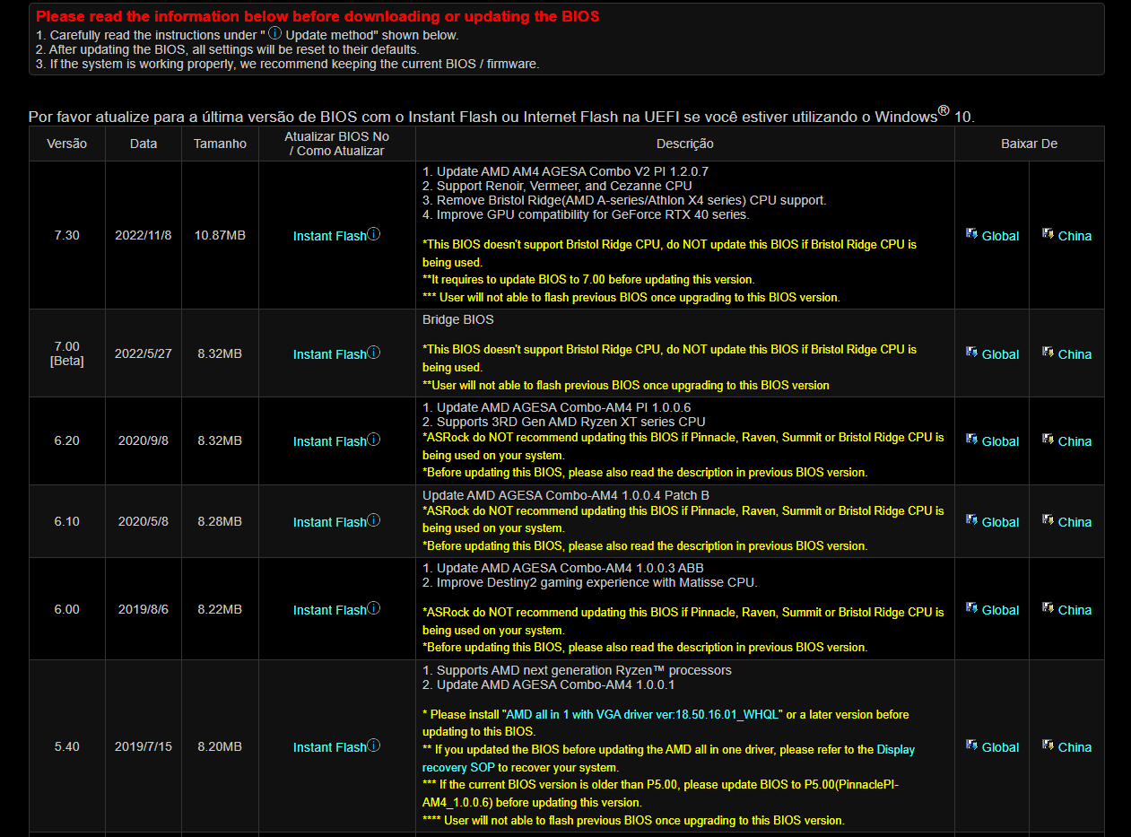Select version cell 7.30
This screenshot has height=837, width=1131.
[x=67, y=235]
